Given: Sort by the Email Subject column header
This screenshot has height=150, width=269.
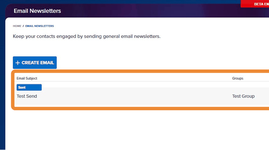Looking at the screenshot, I should 27,78.
